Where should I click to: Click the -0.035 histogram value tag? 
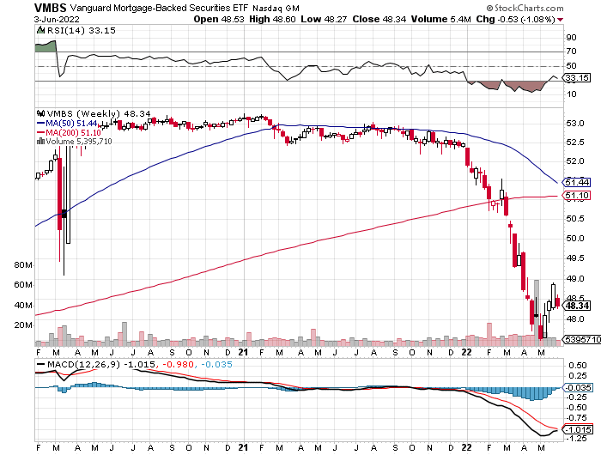coord(577,387)
